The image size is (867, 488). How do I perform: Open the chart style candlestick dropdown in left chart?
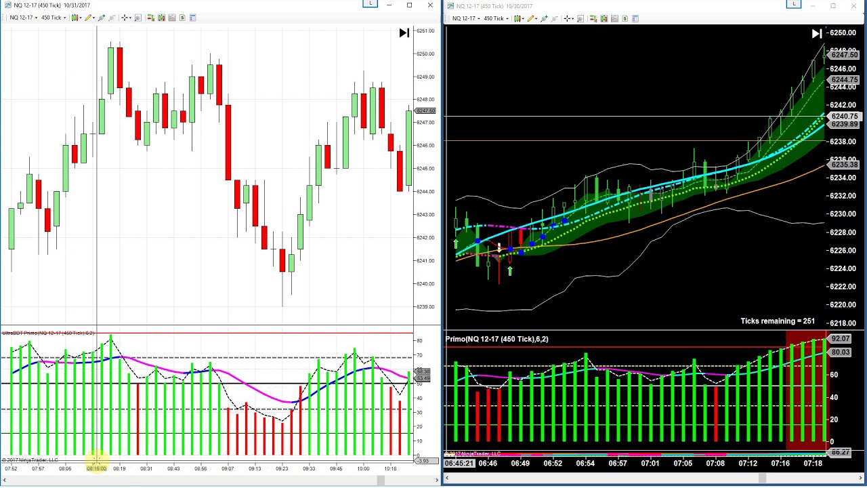77,18
